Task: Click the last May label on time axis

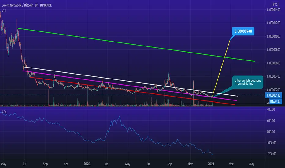Action: [x=252, y=164]
